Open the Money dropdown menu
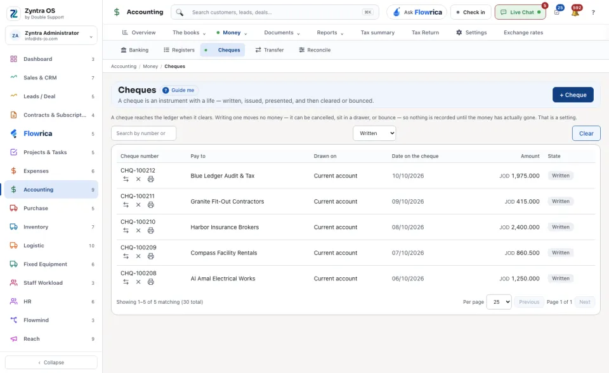This screenshot has height=373, width=609. pyautogui.click(x=232, y=32)
